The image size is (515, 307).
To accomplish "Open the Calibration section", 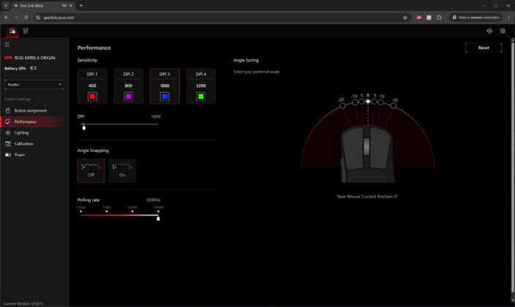I will (x=34, y=144).
